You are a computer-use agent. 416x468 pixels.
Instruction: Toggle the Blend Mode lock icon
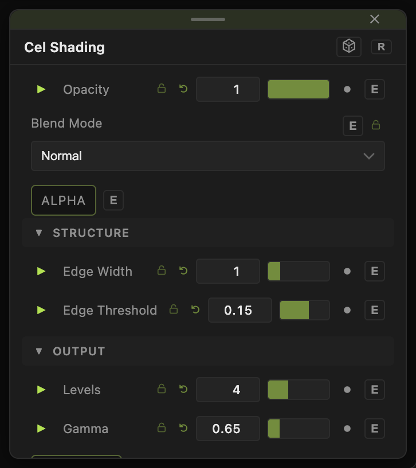[x=376, y=125]
